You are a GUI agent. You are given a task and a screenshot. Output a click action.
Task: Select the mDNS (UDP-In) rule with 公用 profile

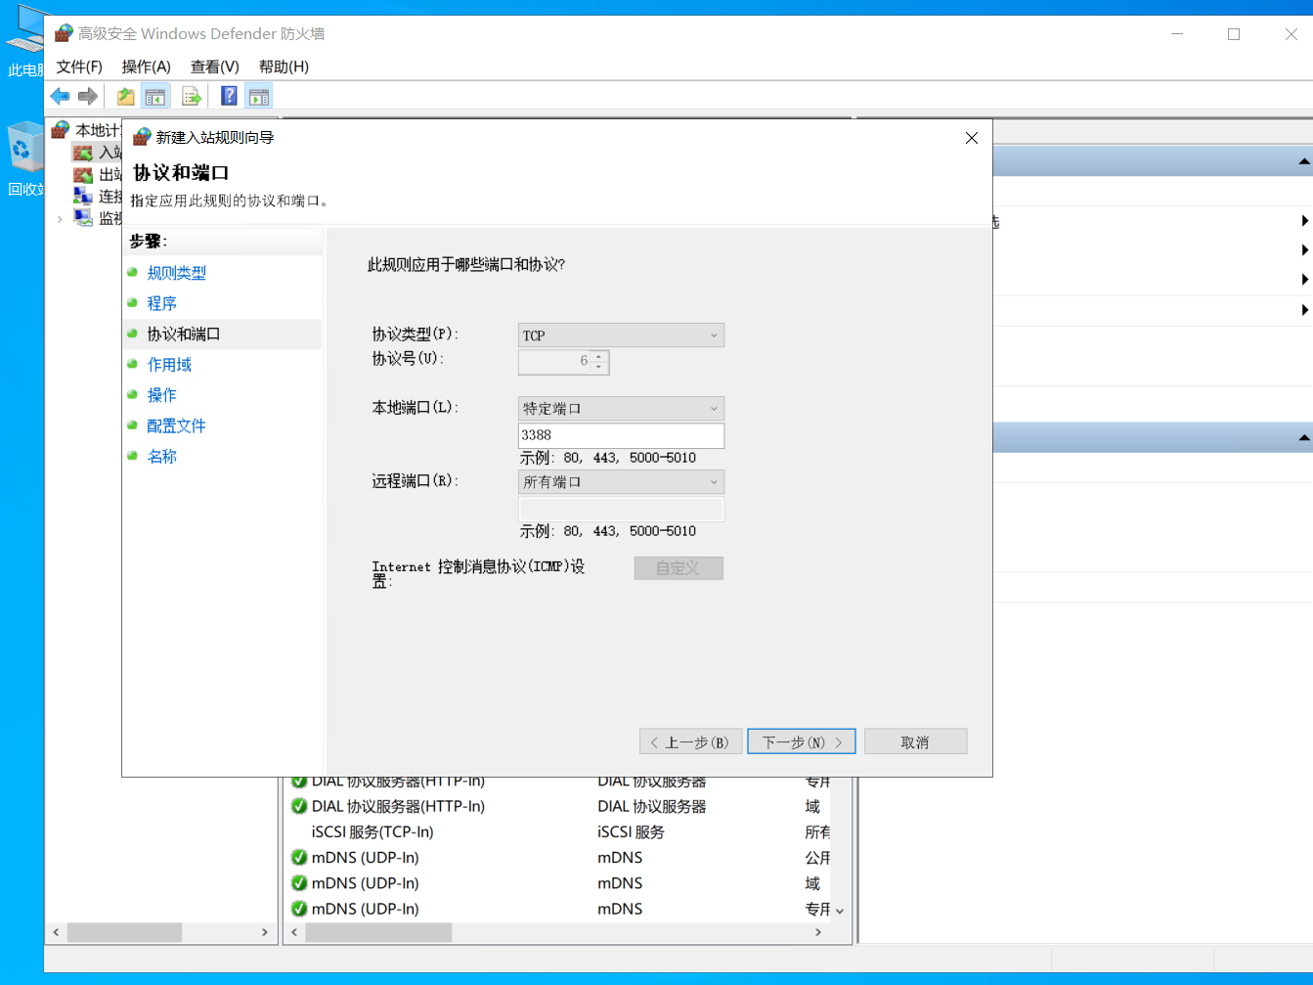365,858
